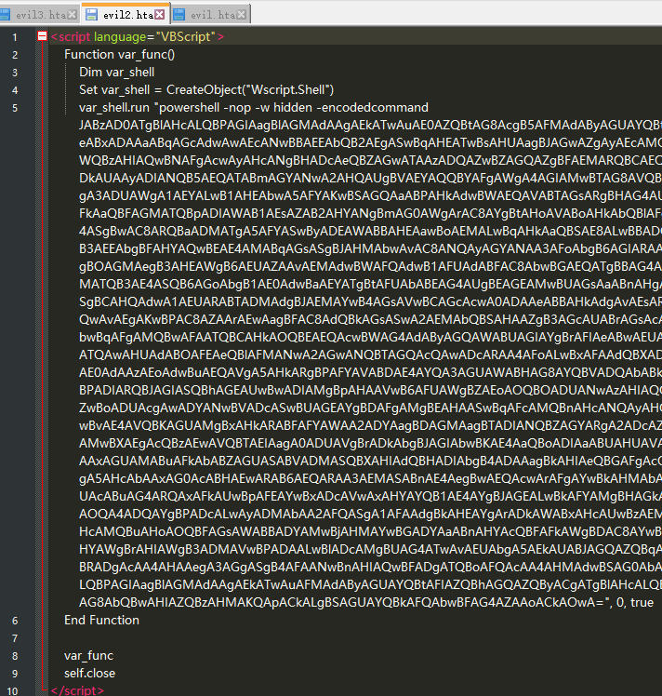Click the base64 line starting JABzAD0ATgBI
662x696 pixels.
click(370, 126)
